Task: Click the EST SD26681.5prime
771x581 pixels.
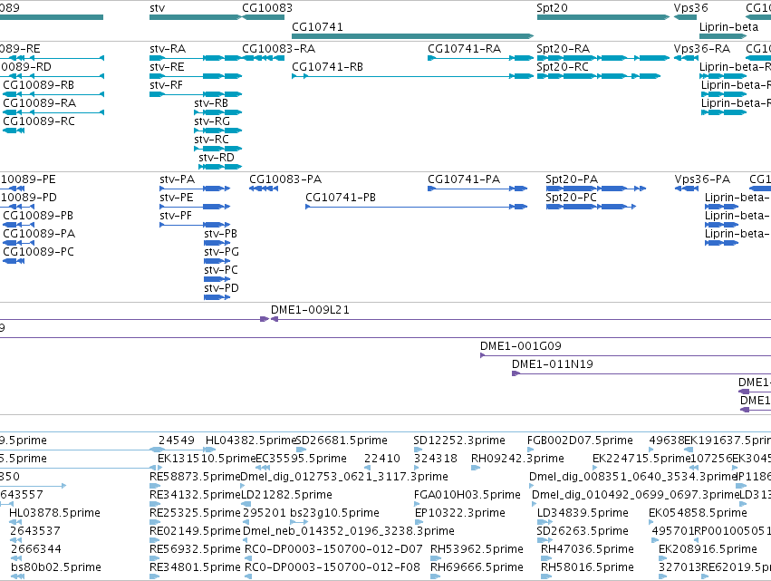Action: click(x=342, y=441)
